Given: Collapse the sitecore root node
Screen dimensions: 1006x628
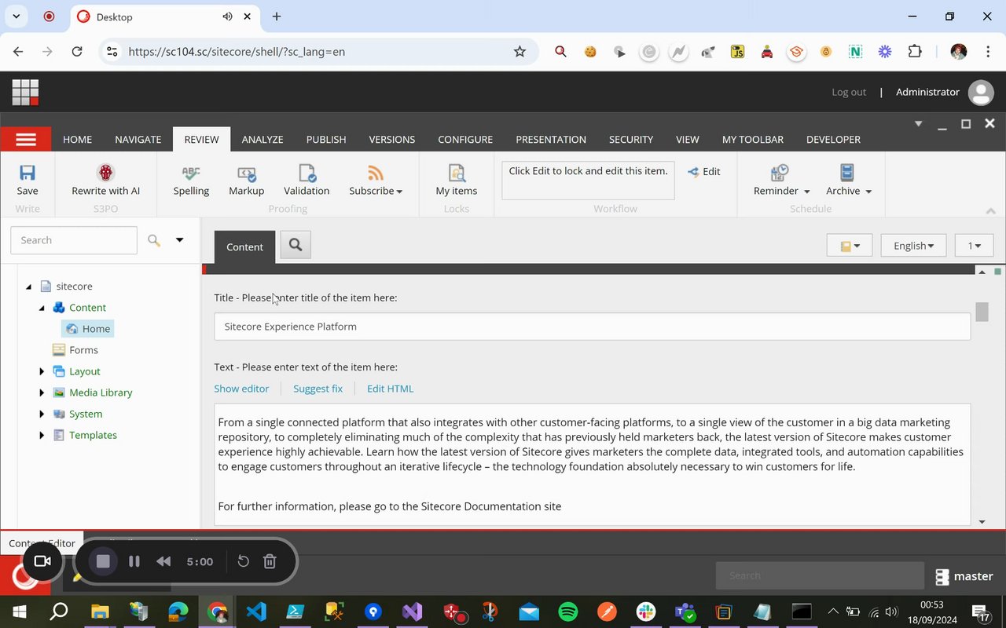Looking at the screenshot, I should coord(29,287).
